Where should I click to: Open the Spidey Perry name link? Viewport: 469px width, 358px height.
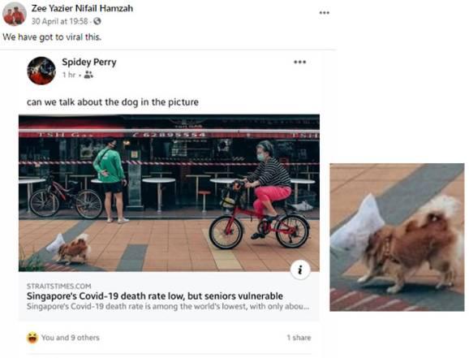[x=89, y=62]
